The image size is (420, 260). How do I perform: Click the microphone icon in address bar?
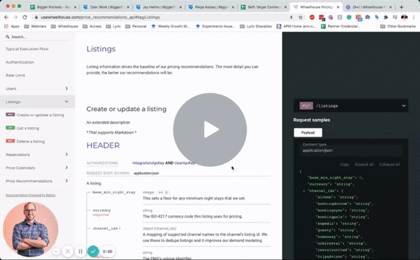click(x=291, y=17)
